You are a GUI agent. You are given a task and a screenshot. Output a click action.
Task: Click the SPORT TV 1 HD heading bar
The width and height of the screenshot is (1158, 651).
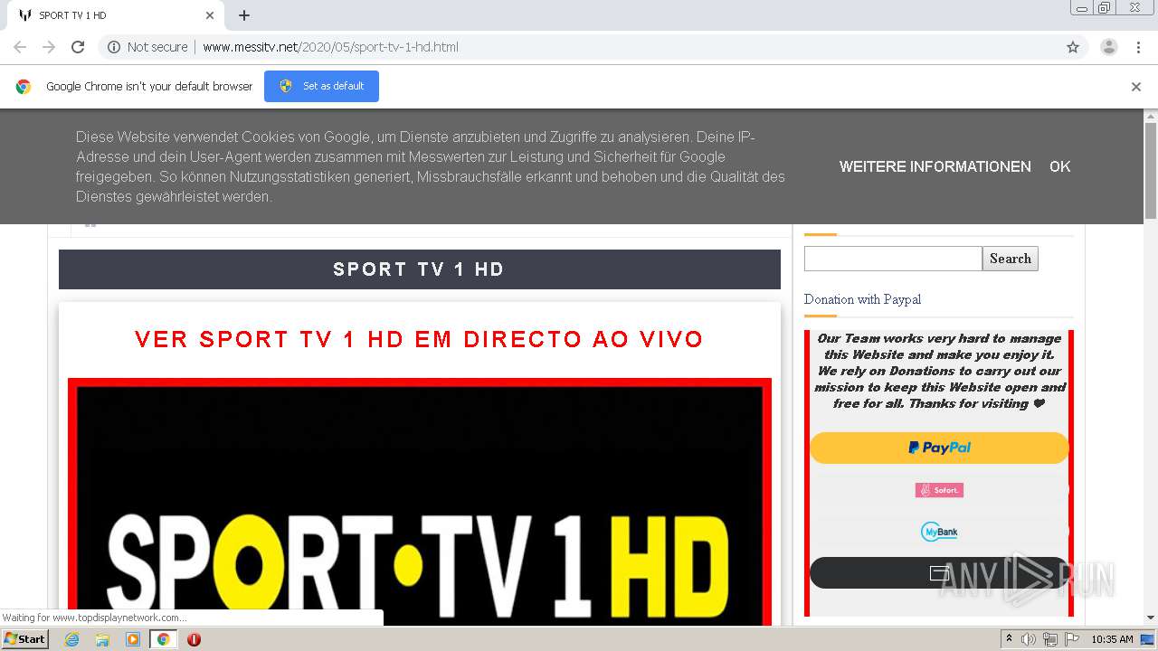coord(420,269)
